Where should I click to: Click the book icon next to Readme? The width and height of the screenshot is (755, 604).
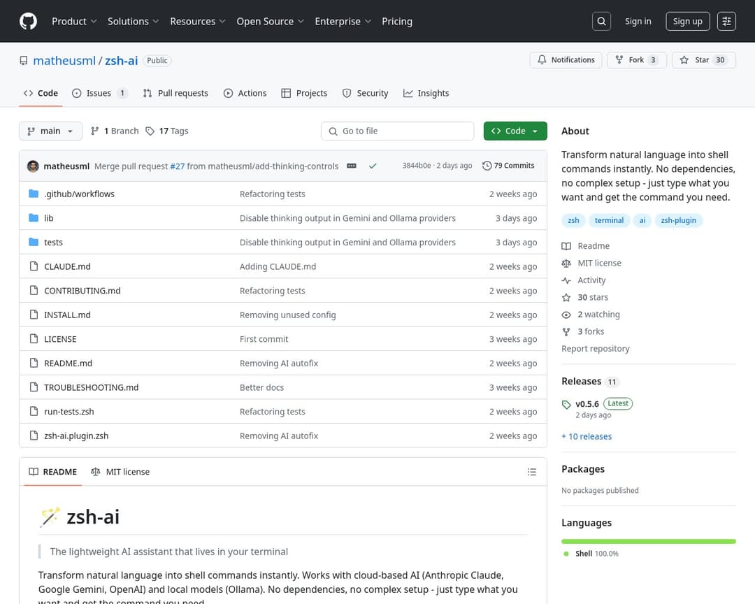[x=566, y=246]
